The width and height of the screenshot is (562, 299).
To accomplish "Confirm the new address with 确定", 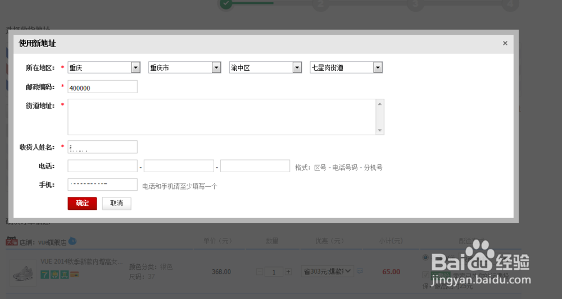I will click(82, 203).
